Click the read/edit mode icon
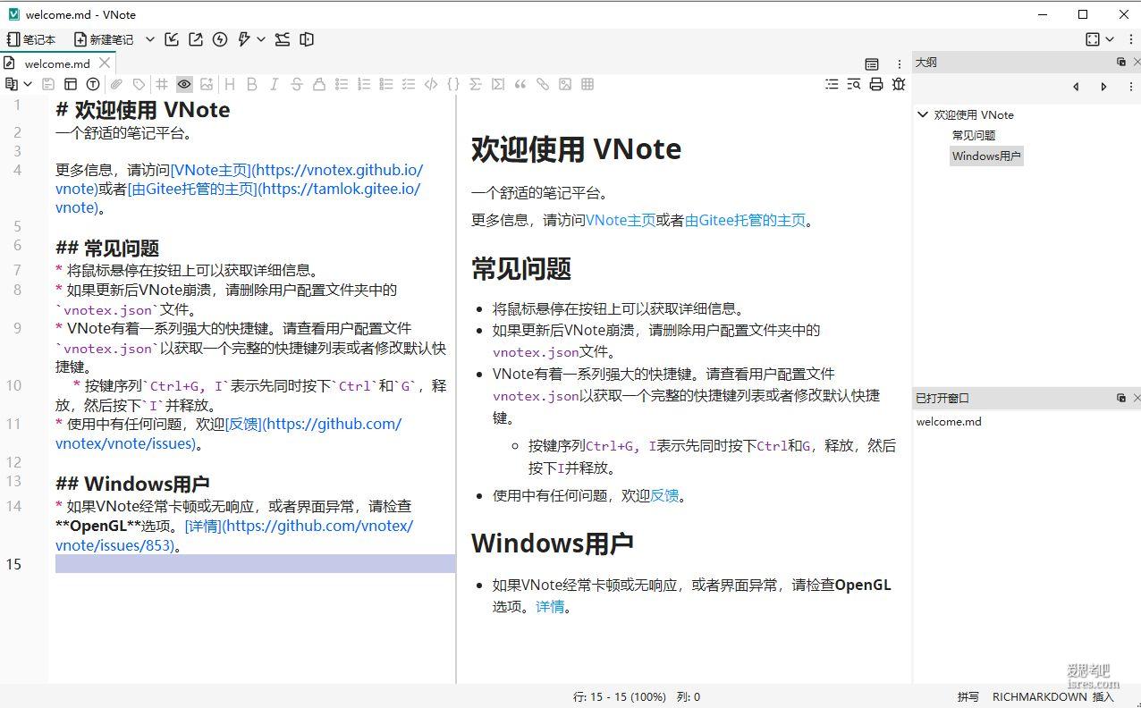1141x708 pixels. coord(12,84)
